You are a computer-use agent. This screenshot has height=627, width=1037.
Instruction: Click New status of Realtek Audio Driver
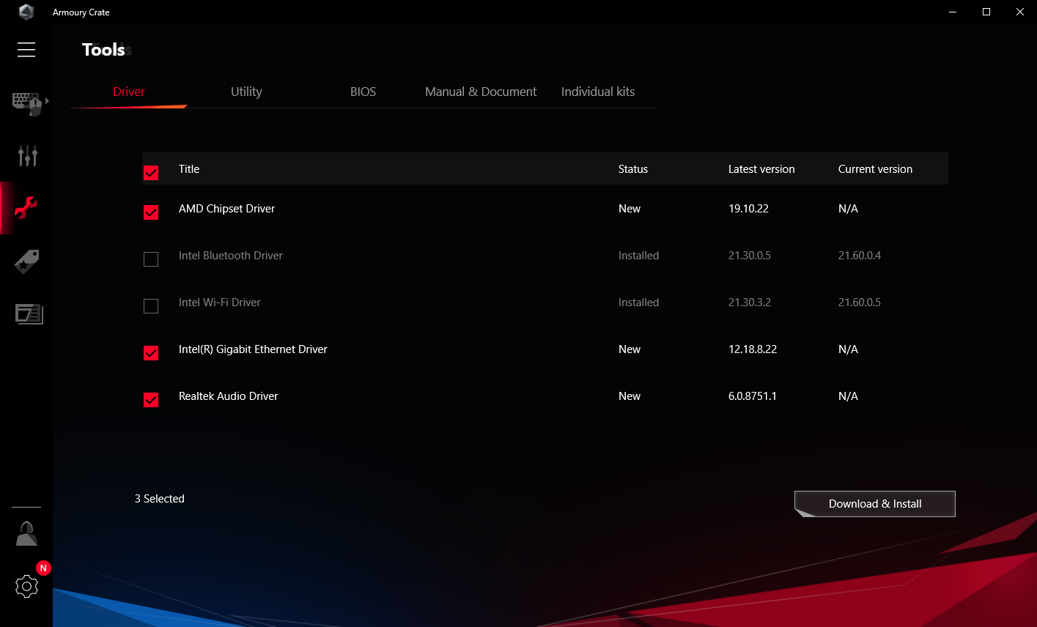630,396
